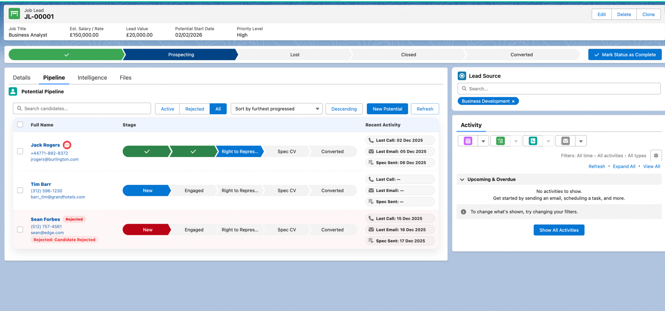This screenshot has height=311, width=665.
Task: Click the new task list icon
Action: 500,141
